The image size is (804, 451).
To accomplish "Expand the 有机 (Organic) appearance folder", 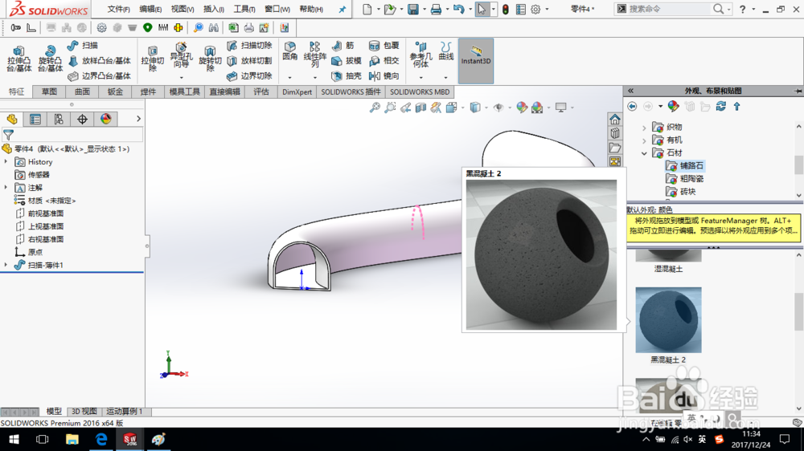I will pyautogui.click(x=645, y=140).
